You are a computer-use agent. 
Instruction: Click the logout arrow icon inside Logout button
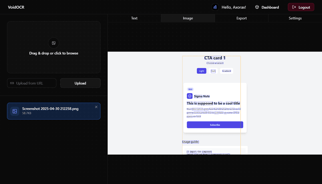coord(294,7)
